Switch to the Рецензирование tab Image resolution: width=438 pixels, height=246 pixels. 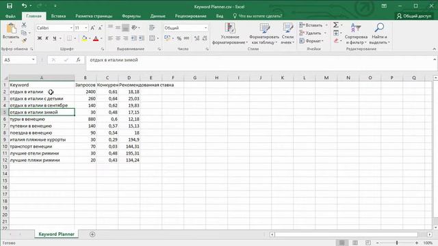[x=190, y=16]
